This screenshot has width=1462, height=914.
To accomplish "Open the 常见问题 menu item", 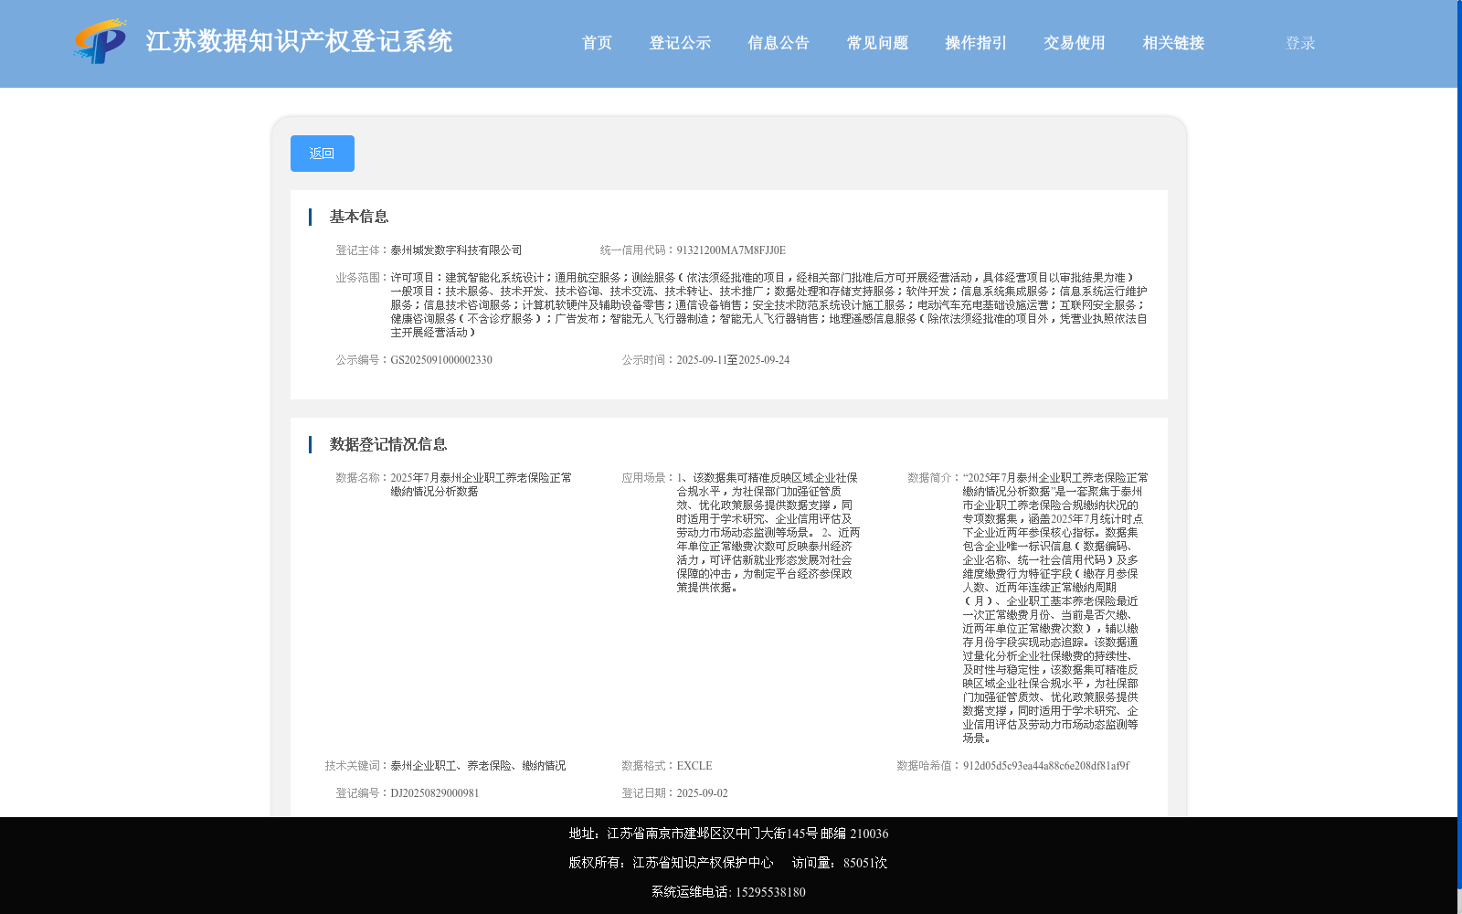I will point(877,43).
